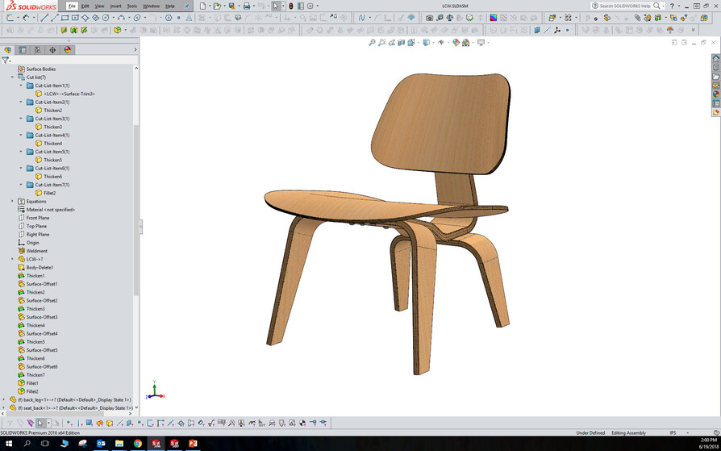Image resolution: width=721 pixels, height=451 pixels.
Task: Collapse the Cut list(7) folder
Action: point(12,77)
